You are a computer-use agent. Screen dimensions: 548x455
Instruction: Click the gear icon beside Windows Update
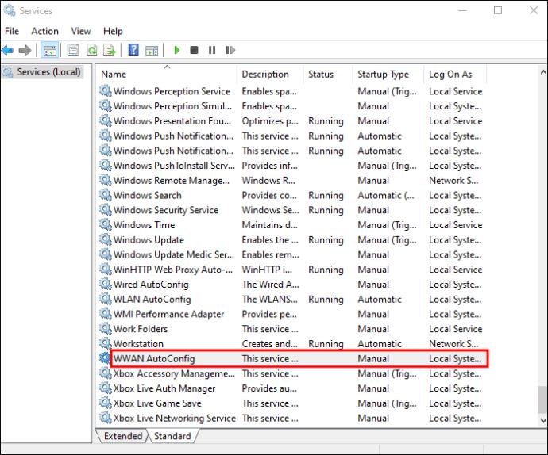(x=105, y=239)
